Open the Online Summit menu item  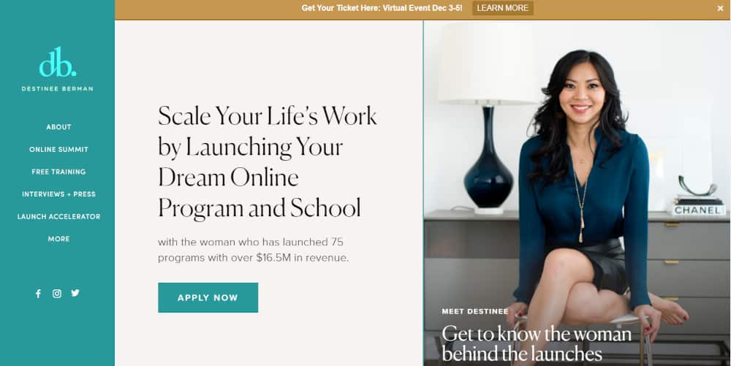click(58, 150)
